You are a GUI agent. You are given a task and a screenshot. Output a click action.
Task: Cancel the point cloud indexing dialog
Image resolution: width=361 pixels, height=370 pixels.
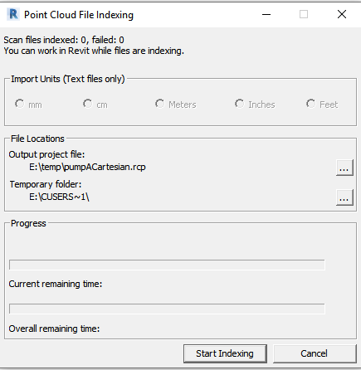pos(315,353)
